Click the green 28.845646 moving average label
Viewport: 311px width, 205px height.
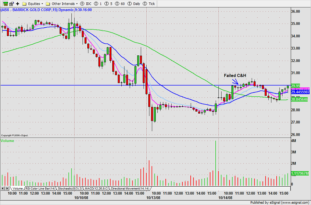(x=299, y=99)
